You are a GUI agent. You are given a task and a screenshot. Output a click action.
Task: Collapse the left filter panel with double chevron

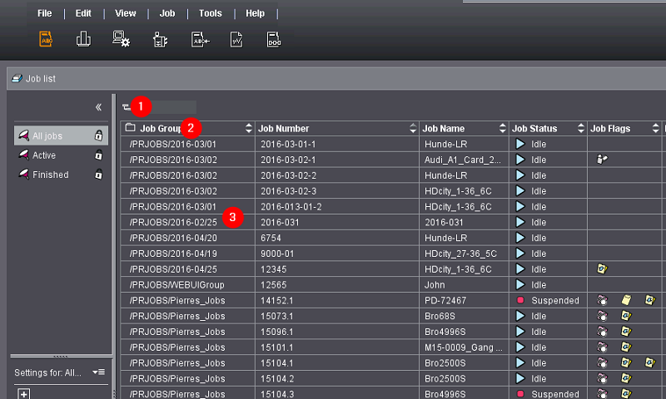(98, 107)
